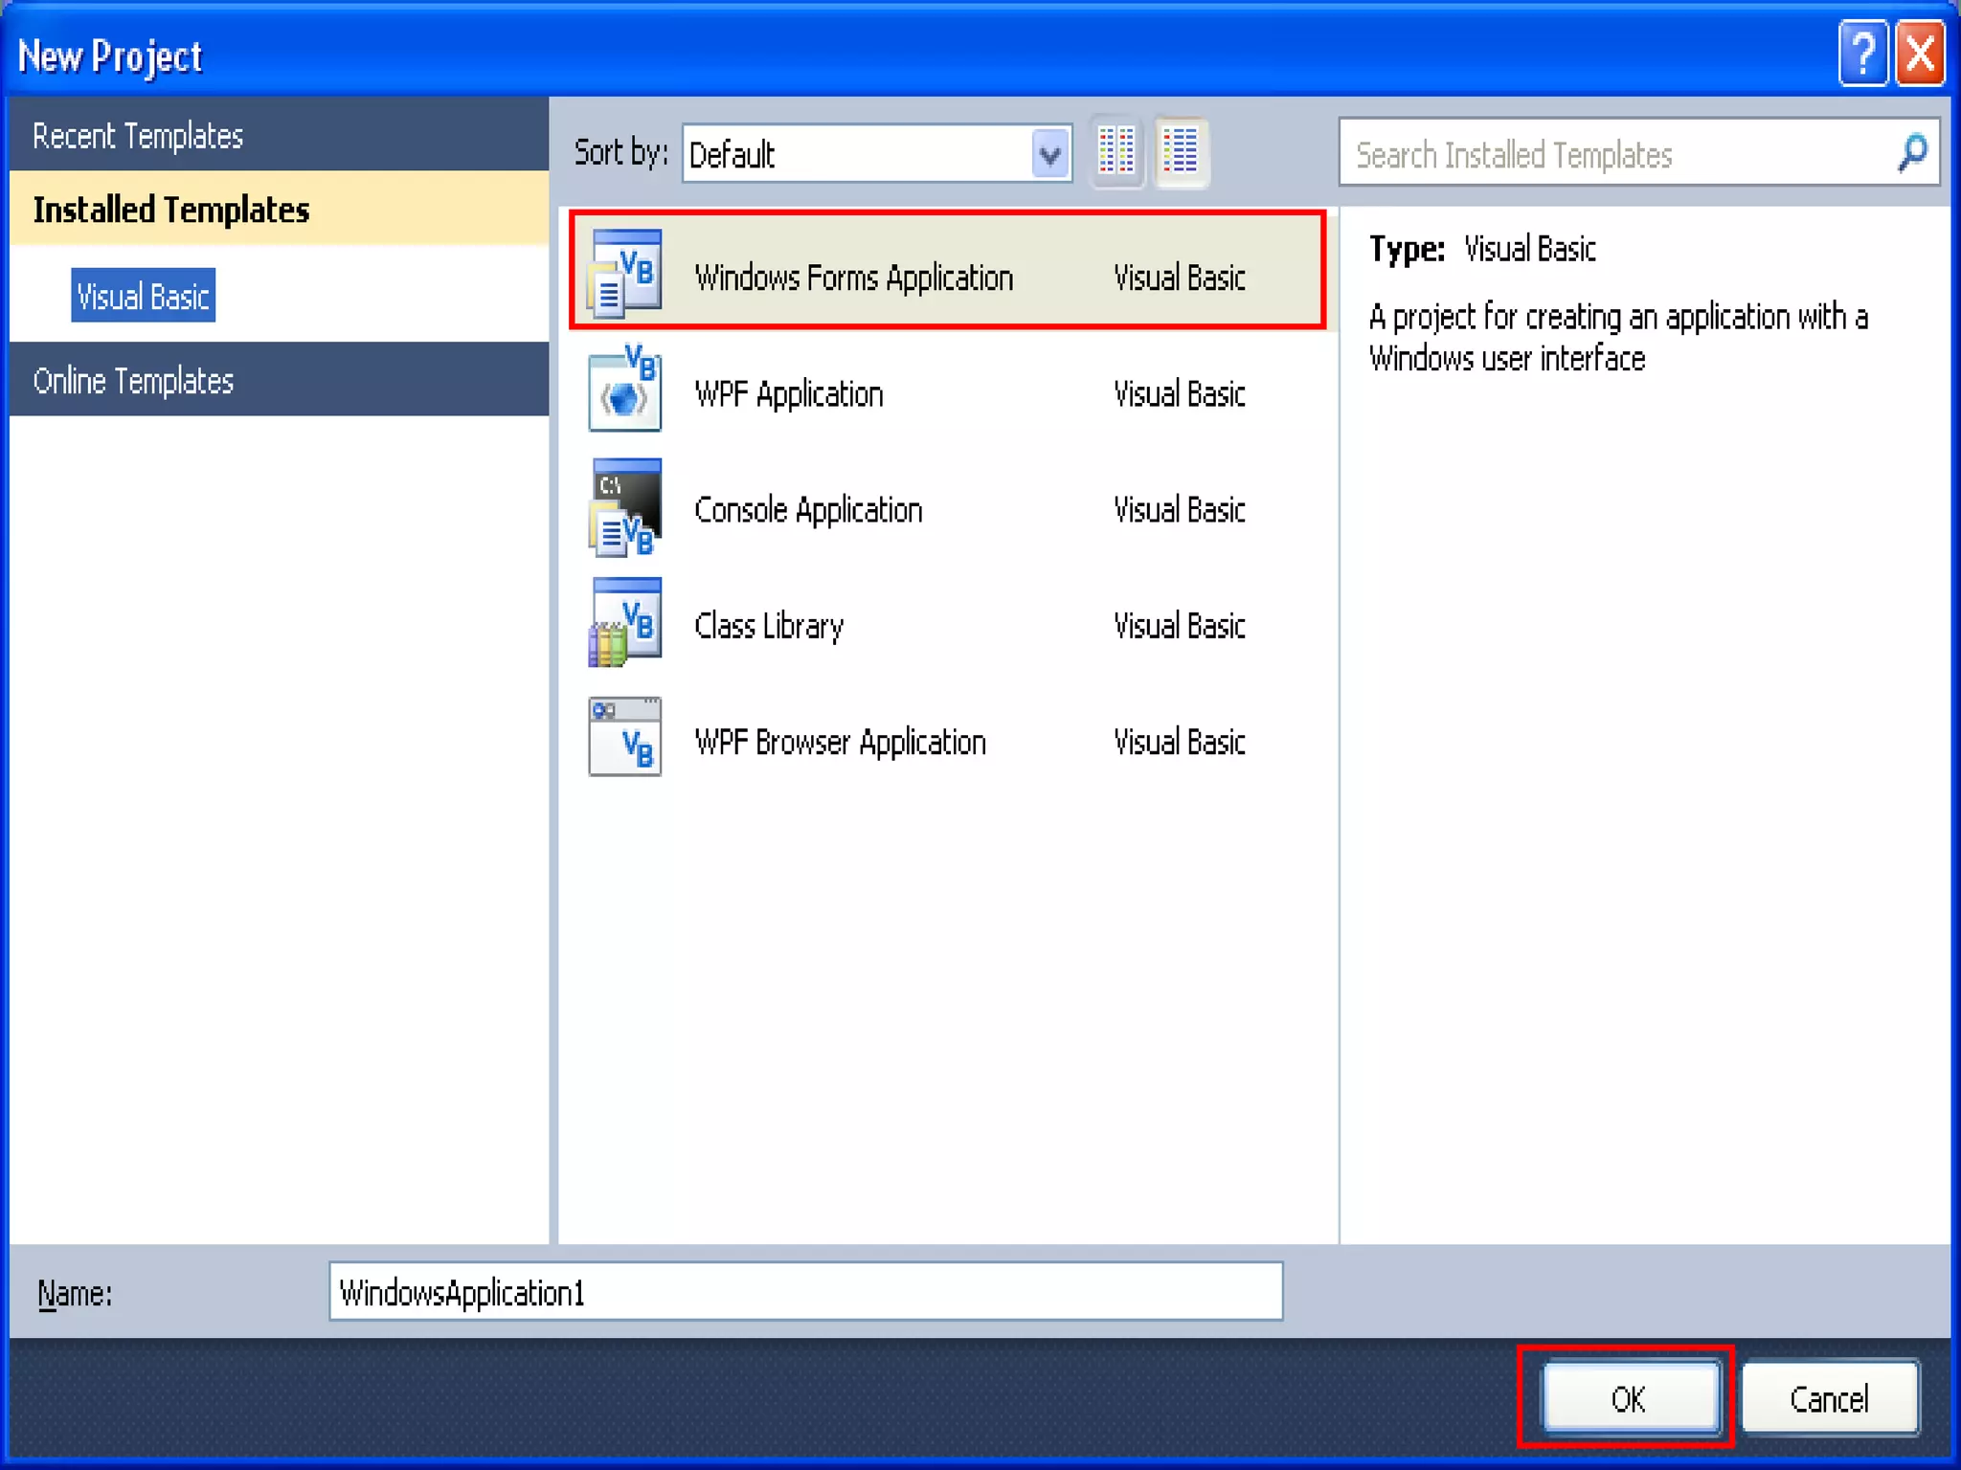Viewport: 1961px width, 1470px height.
Task: Select the Class Library template label
Action: coord(769,626)
